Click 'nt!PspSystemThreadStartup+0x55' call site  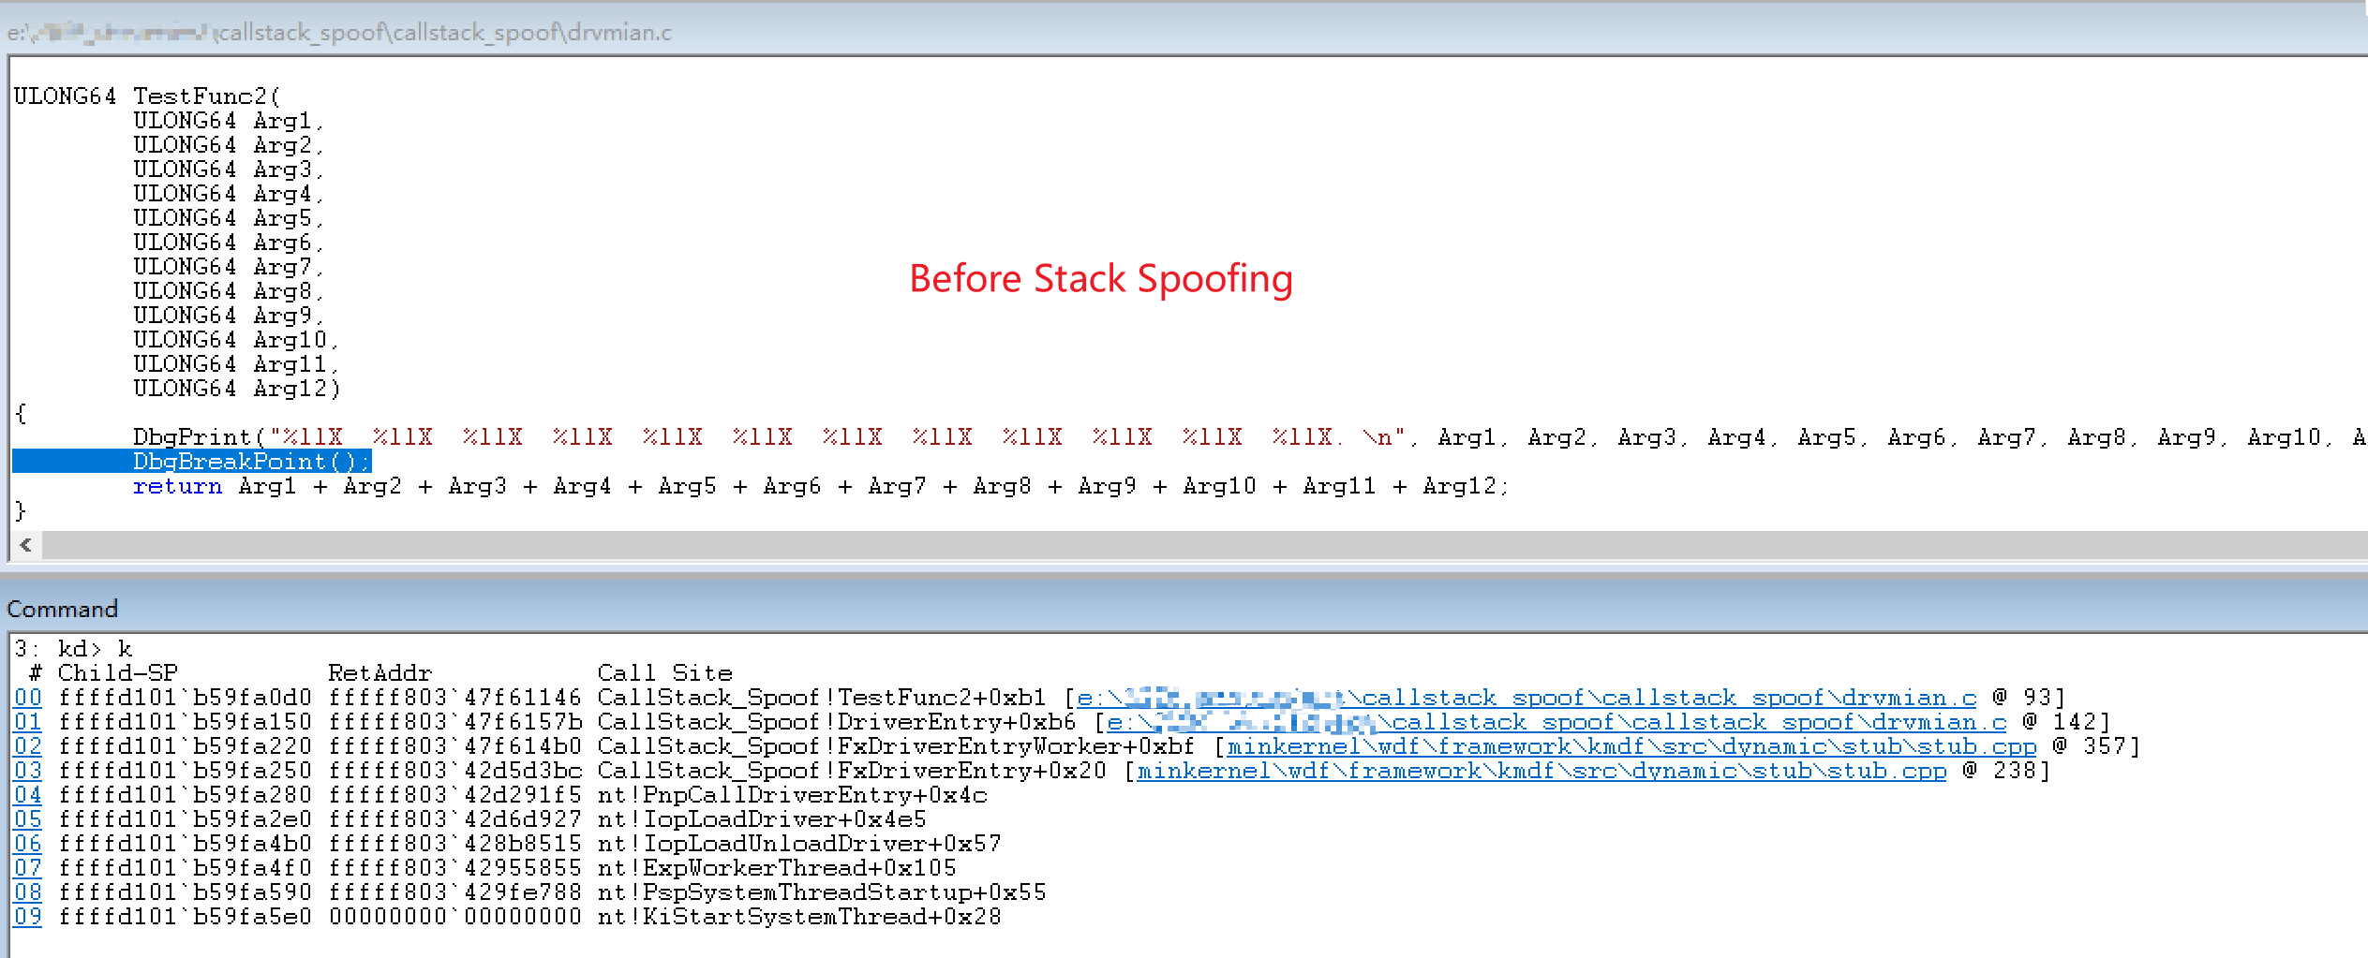822,892
